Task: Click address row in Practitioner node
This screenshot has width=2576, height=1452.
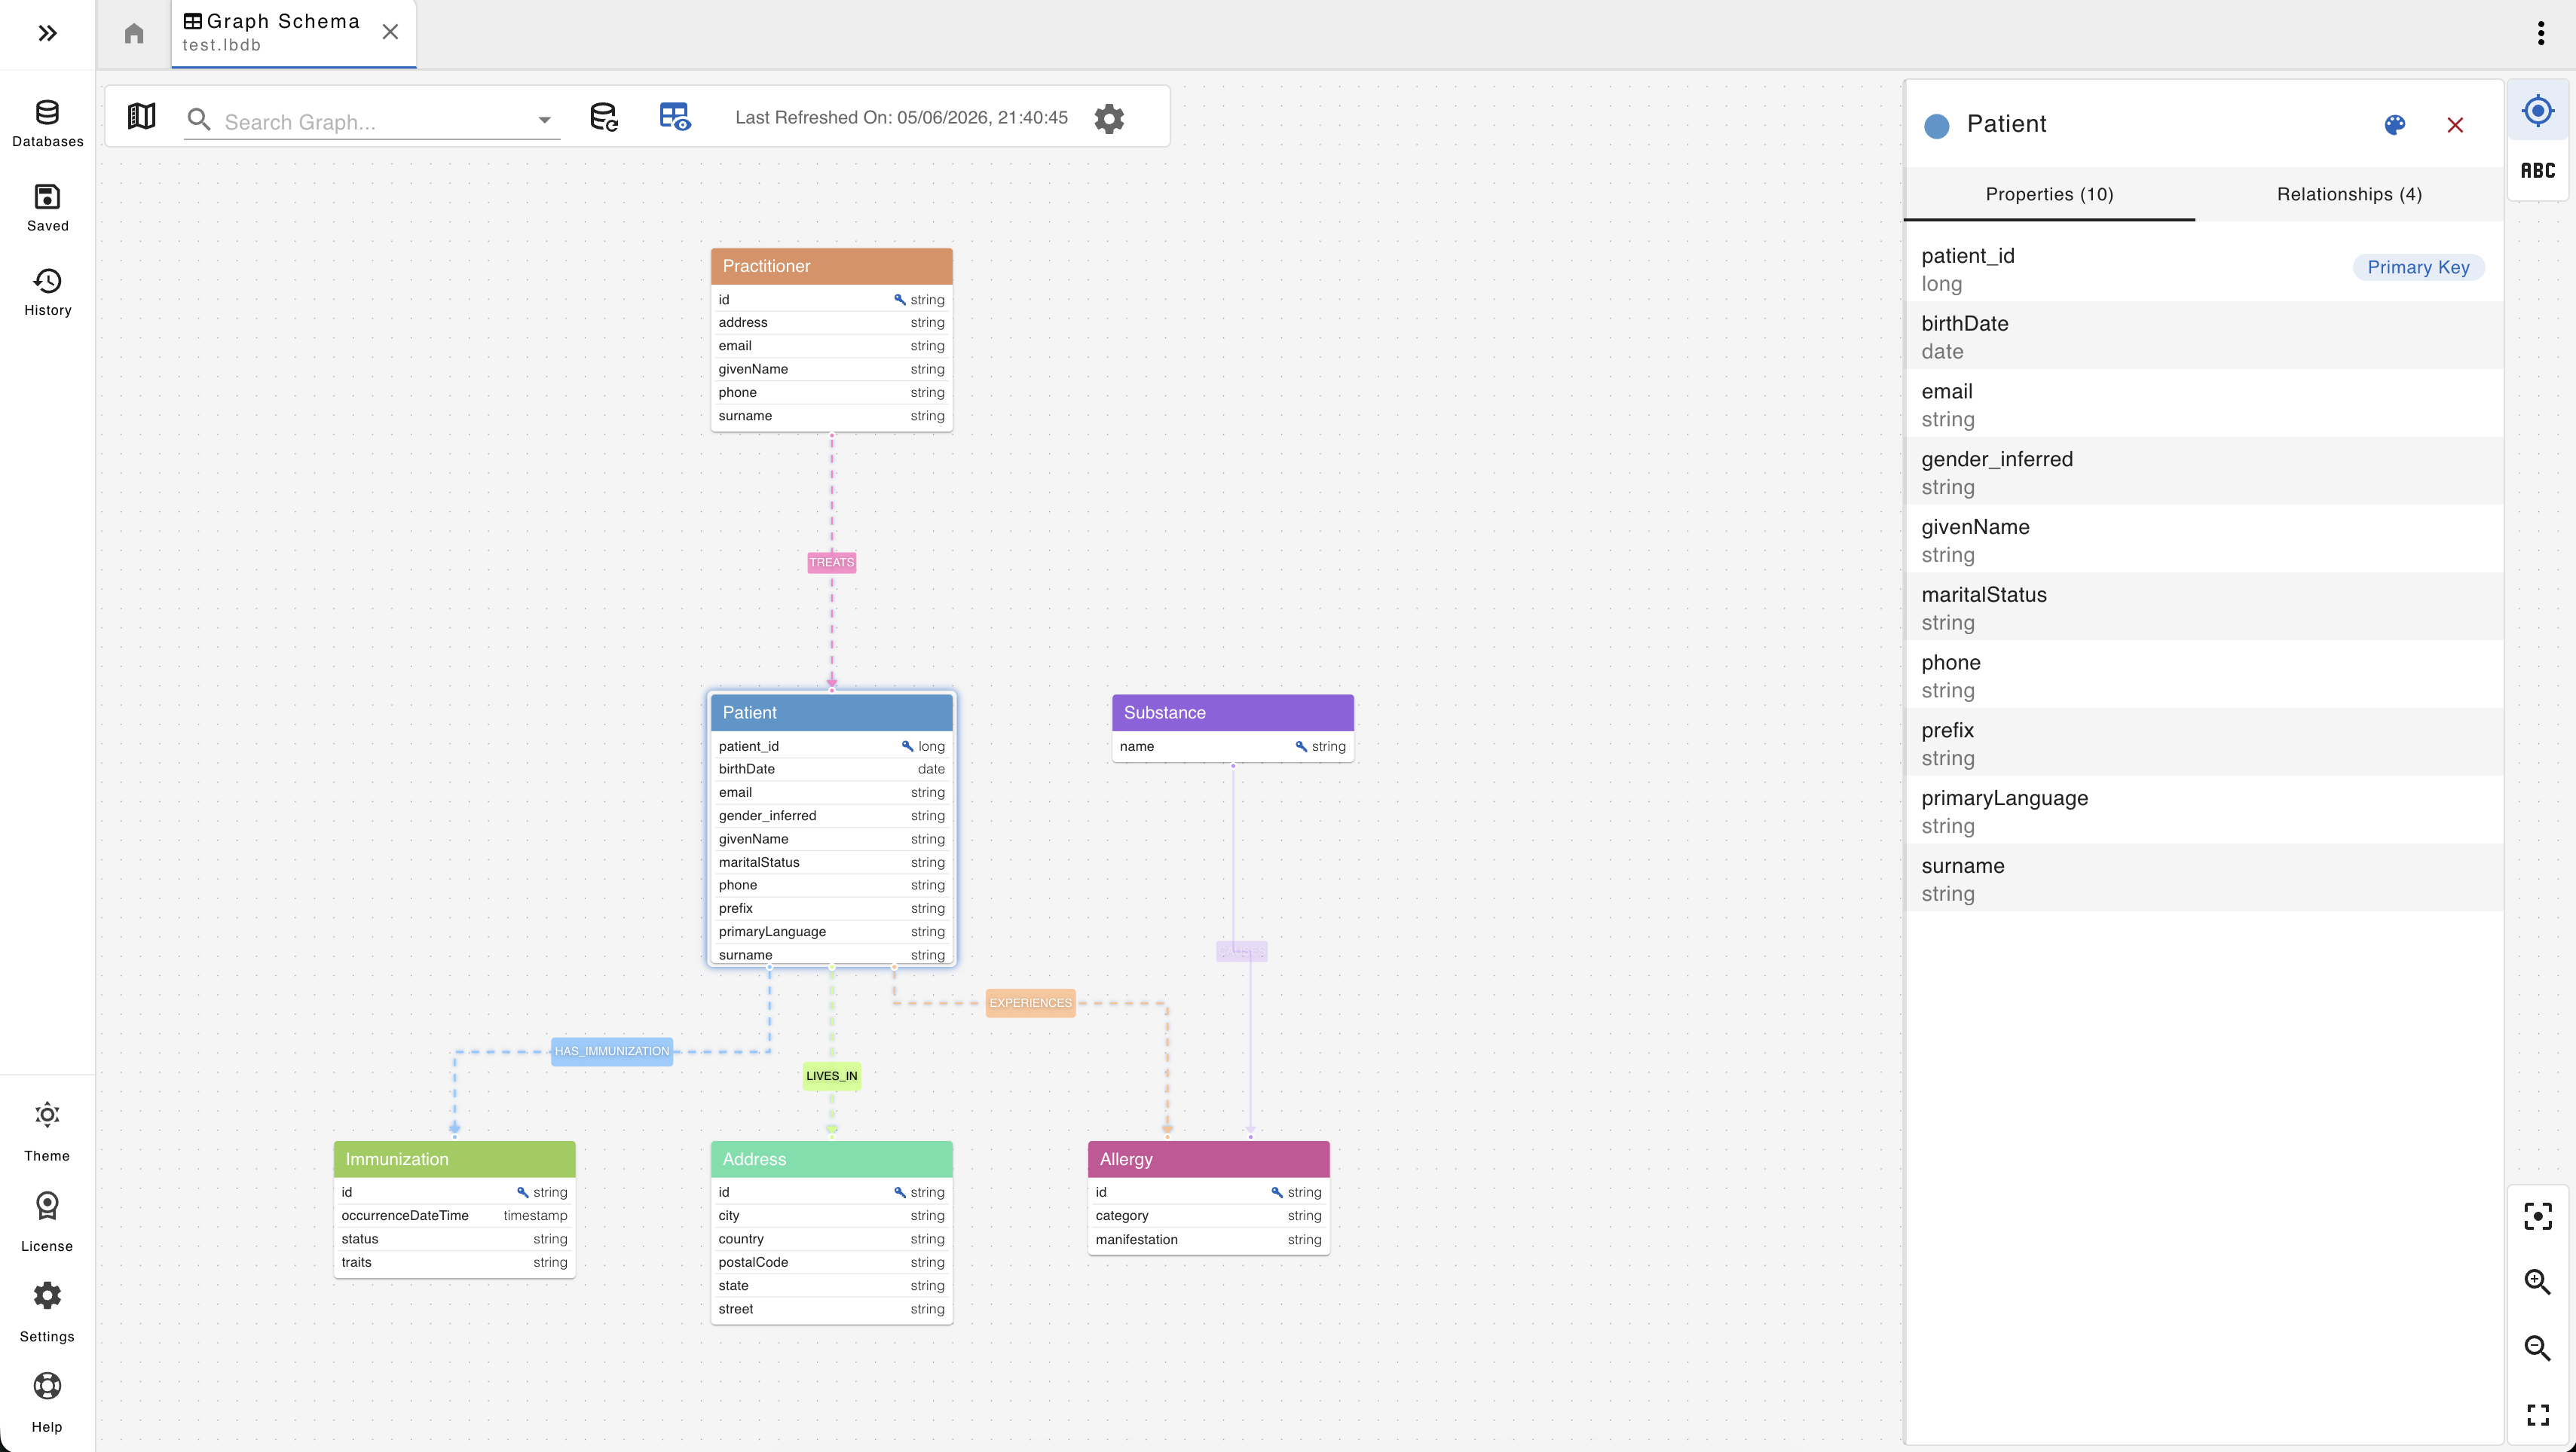Action: point(831,323)
